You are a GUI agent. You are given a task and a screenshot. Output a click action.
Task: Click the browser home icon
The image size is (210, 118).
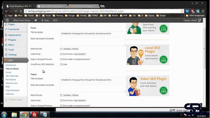coord(21,11)
